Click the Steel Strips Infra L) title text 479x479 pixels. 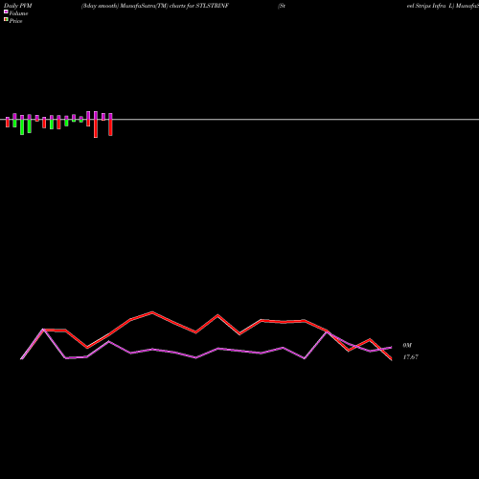tap(430, 6)
